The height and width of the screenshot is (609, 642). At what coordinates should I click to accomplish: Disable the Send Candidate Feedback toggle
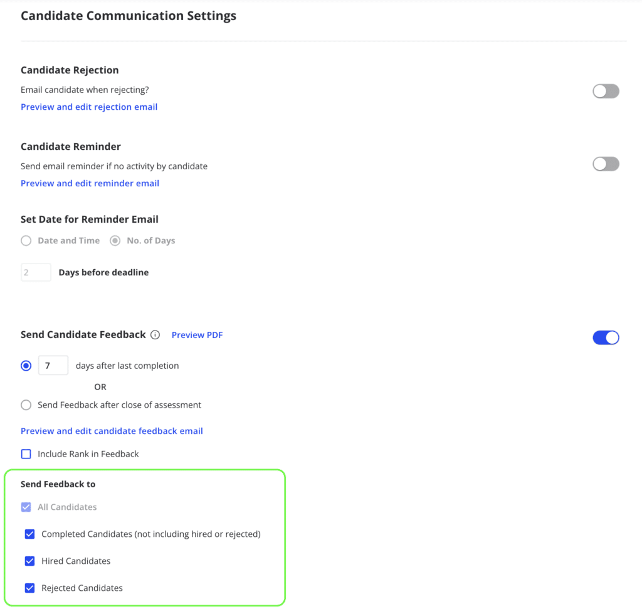coord(606,338)
